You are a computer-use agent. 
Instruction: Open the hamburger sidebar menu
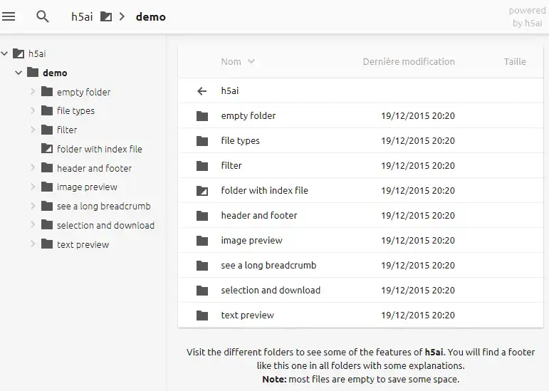[x=9, y=16]
